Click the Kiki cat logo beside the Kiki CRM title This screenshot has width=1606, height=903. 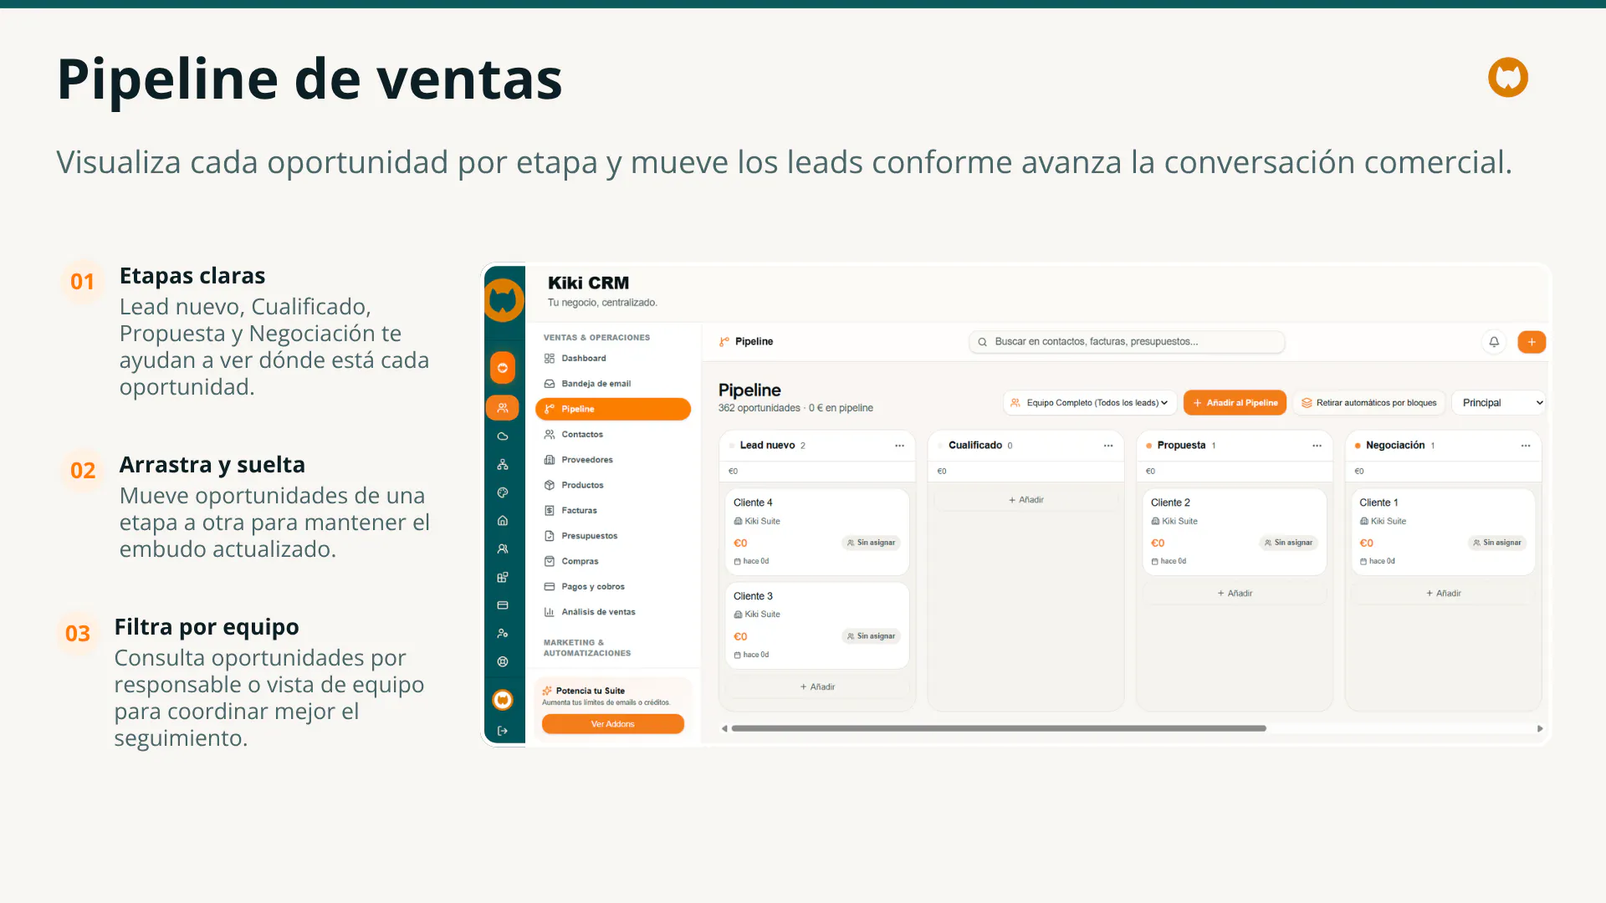point(504,299)
